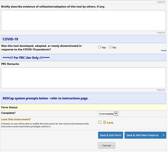
Task: Click the REDCap system prompts banner
Action: (x=83, y=98)
